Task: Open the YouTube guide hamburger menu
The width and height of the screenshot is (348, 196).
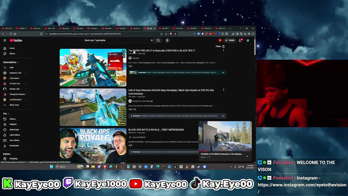Action: point(5,40)
